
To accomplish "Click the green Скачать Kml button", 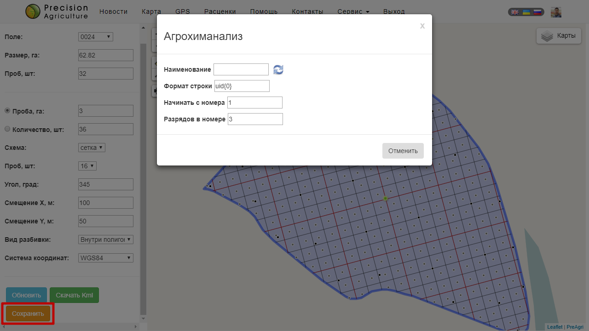I will [x=74, y=295].
